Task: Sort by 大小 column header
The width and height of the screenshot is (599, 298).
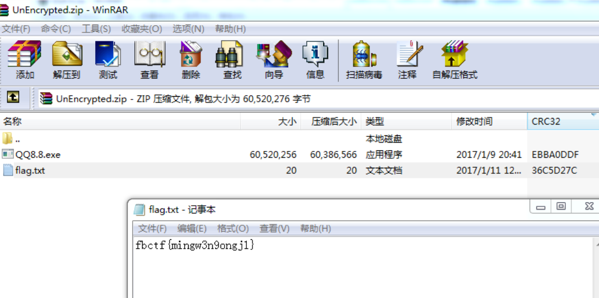Action: click(270, 121)
